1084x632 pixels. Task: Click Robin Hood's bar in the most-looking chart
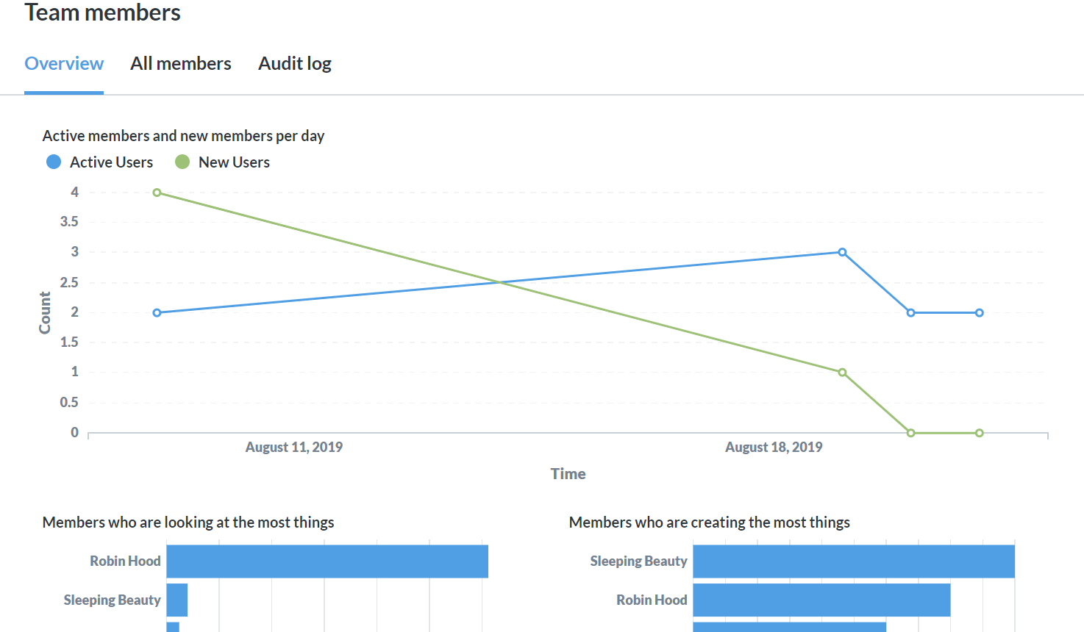pyautogui.click(x=327, y=561)
